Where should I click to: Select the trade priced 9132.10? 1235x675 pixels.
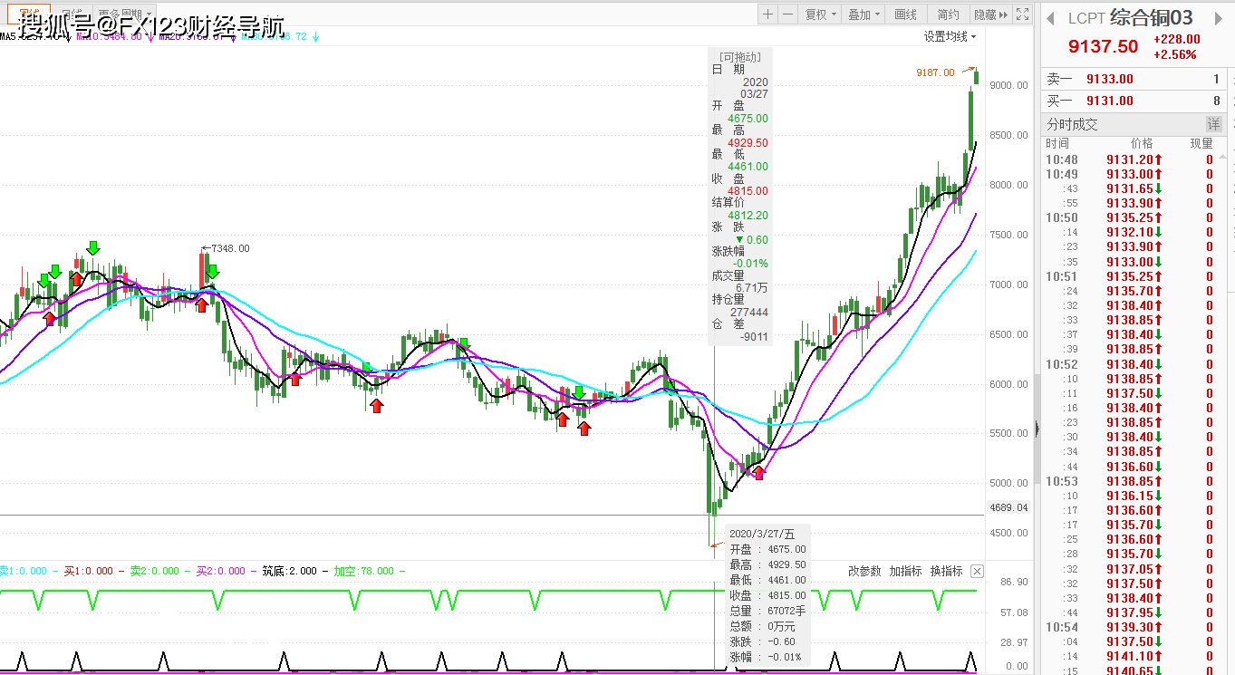click(x=1131, y=232)
